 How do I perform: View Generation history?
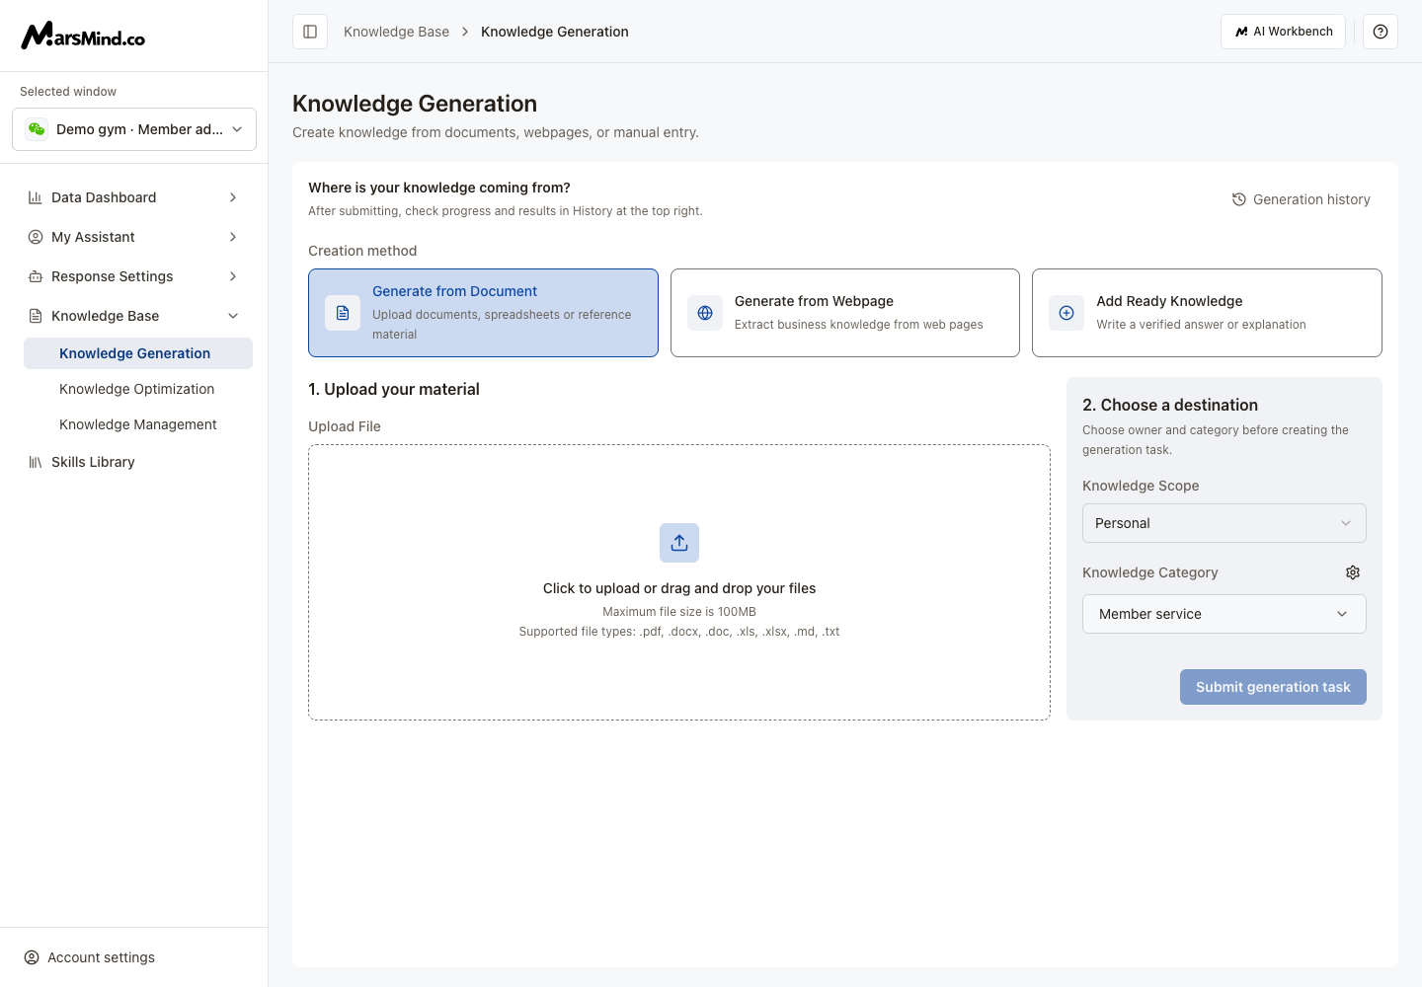(1302, 199)
